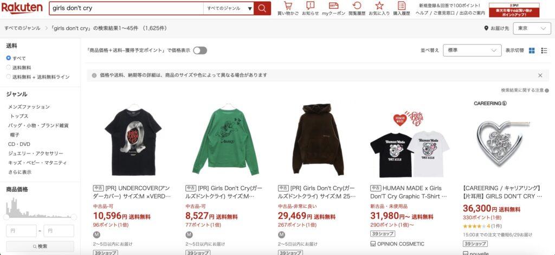Select ジュエリー・アクセサリー genre in sidebar
This screenshot has height=255, width=555.
[35, 154]
